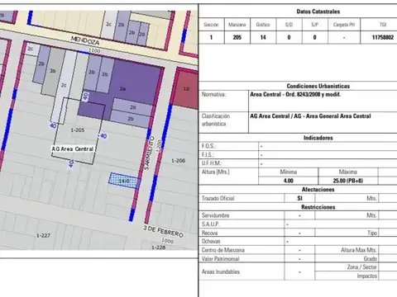Click block label 1-205 on map

click(78, 130)
